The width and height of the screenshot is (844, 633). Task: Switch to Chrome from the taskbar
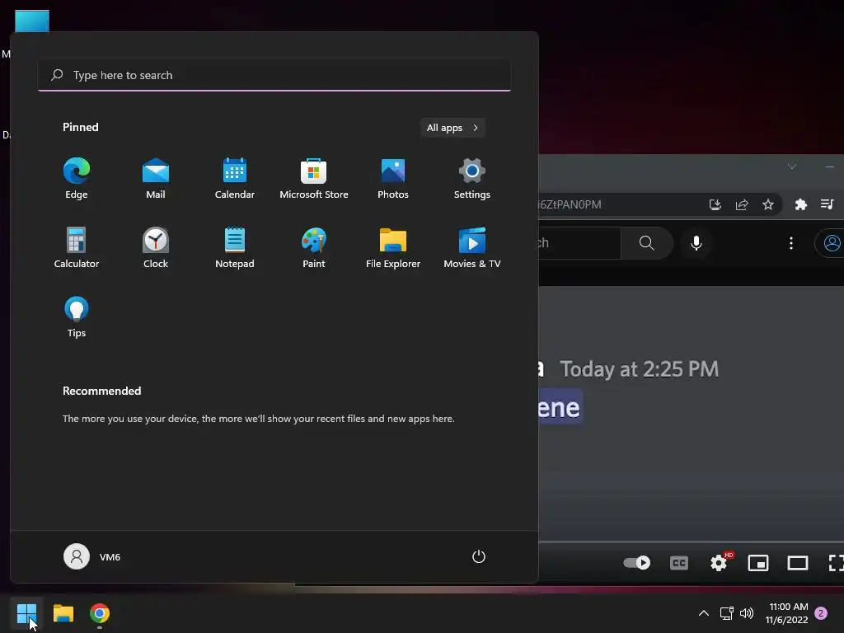100,613
